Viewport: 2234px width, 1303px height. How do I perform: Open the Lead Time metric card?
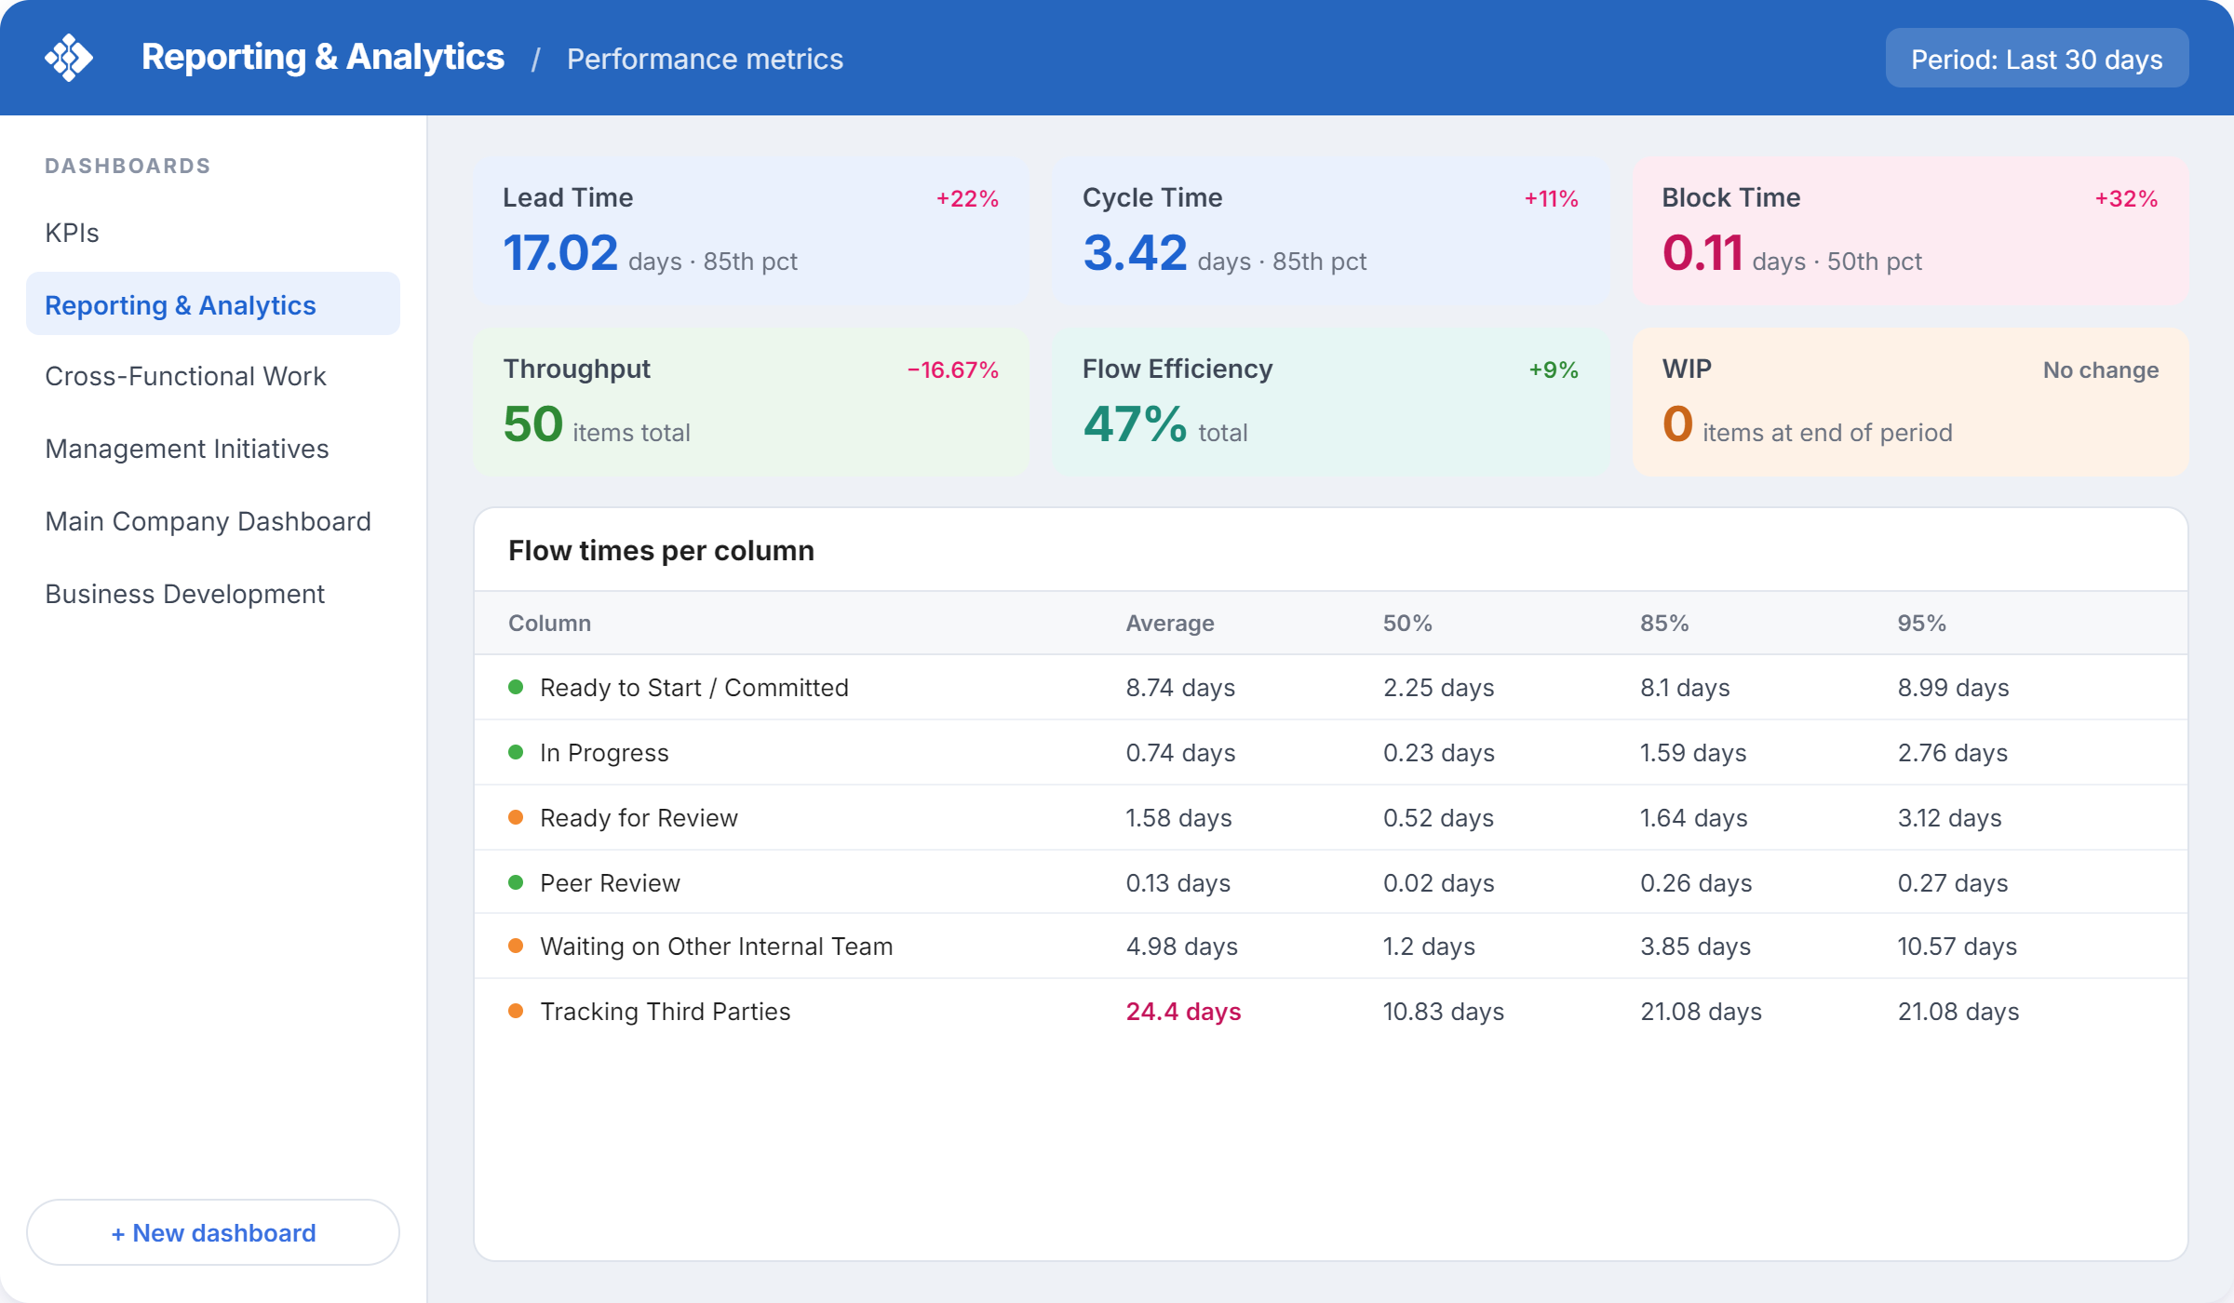coord(751,230)
